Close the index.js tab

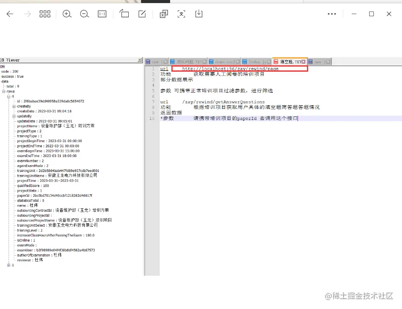(x=269, y=62)
